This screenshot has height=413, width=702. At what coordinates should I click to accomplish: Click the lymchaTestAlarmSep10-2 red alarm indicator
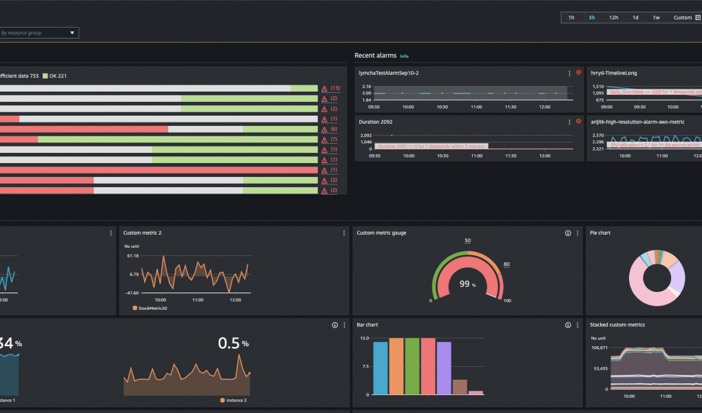click(579, 72)
